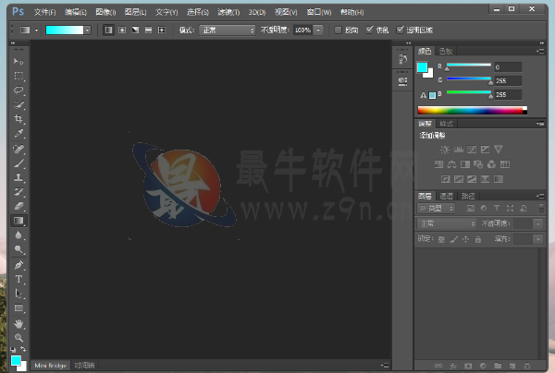555x373 pixels.
Task: Open the Layers panel fill dropdown arrow
Action: click(538, 239)
